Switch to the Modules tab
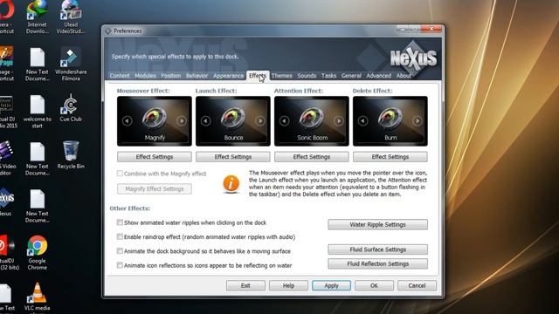Image resolution: width=559 pixels, height=314 pixels. 145,76
